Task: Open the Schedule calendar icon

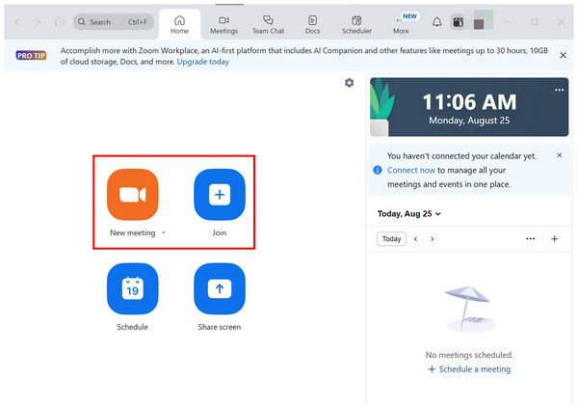Action: (x=133, y=288)
